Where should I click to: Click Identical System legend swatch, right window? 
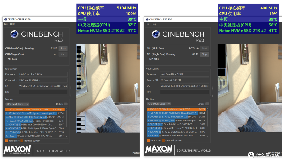163,140
